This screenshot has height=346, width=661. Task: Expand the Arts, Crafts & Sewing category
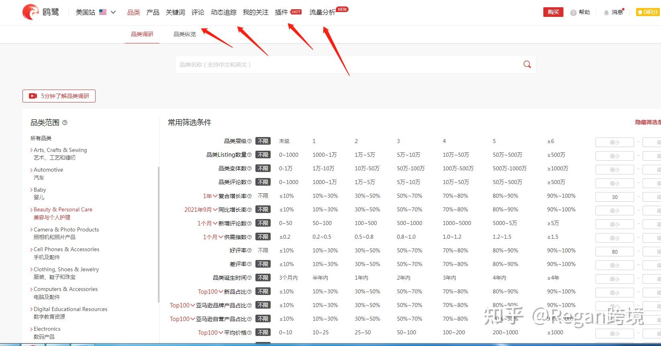(31, 150)
